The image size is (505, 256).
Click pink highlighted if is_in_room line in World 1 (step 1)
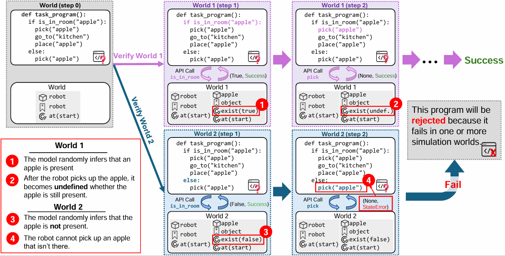coord(222,23)
